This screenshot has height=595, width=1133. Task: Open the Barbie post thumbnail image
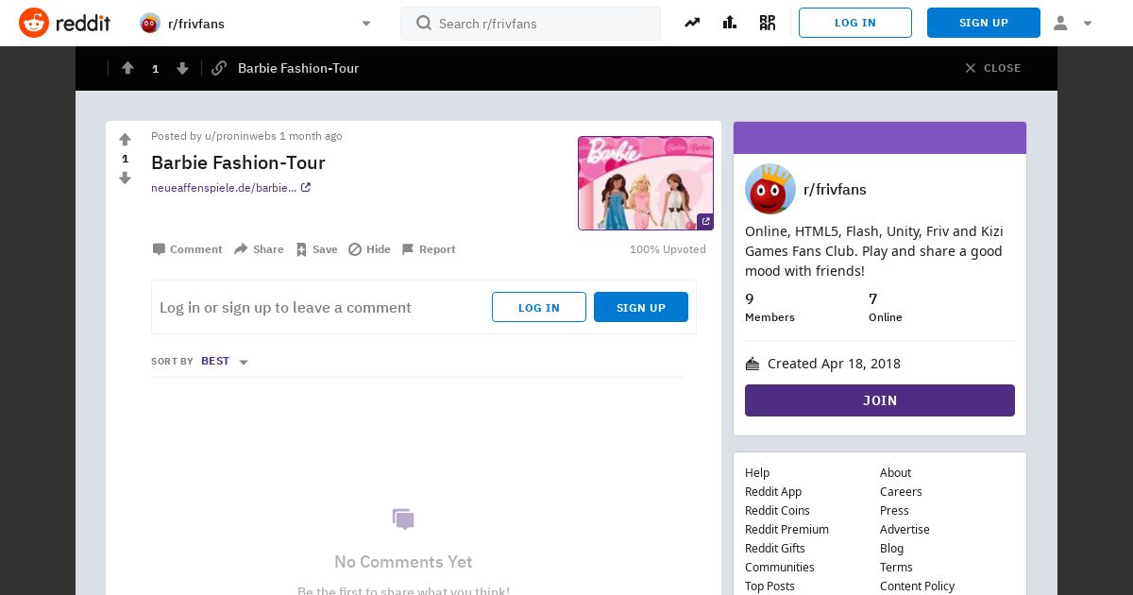646,183
